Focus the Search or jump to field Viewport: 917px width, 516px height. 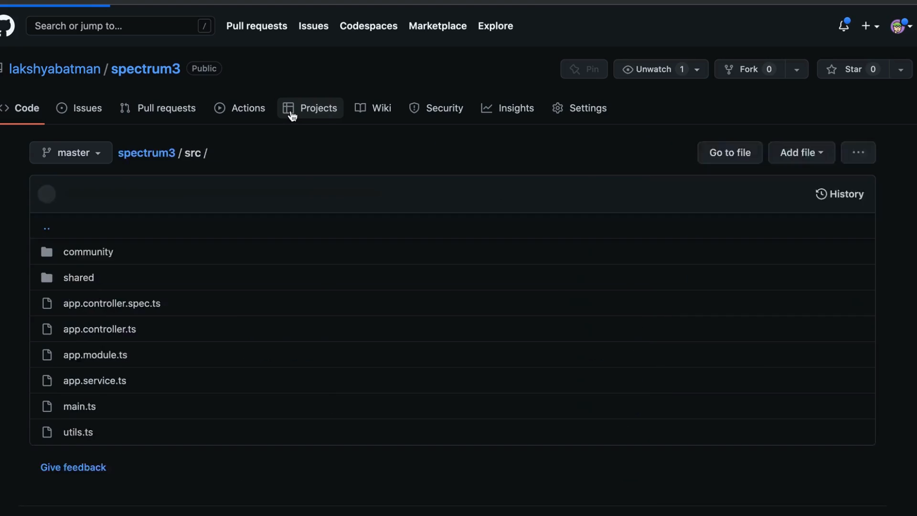[x=120, y=26]
